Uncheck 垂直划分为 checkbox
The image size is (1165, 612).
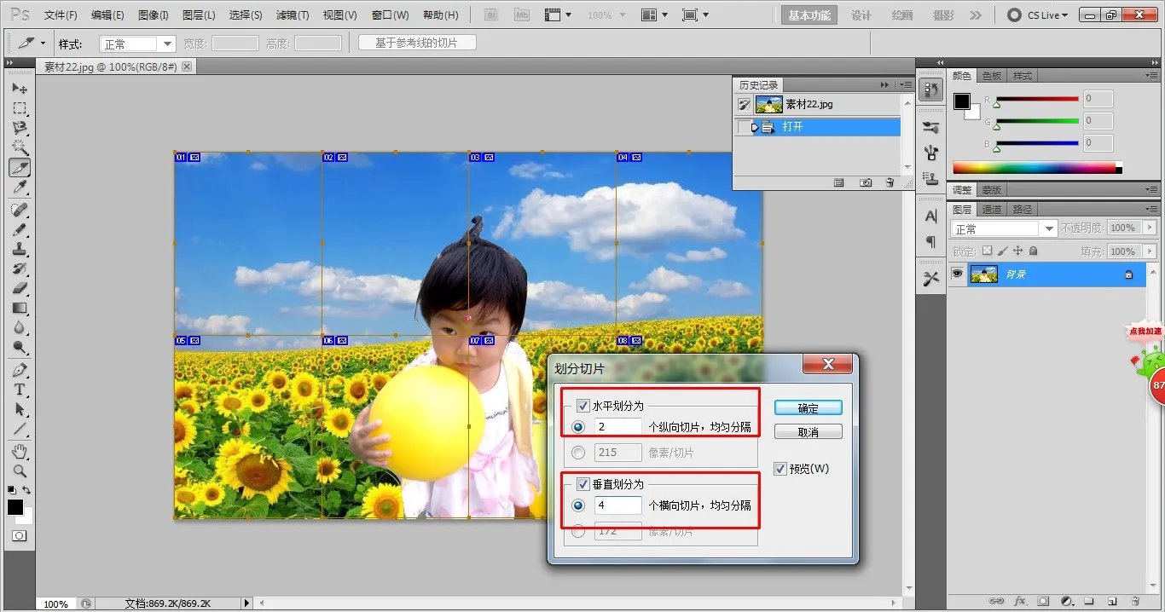tap(583, 484)
